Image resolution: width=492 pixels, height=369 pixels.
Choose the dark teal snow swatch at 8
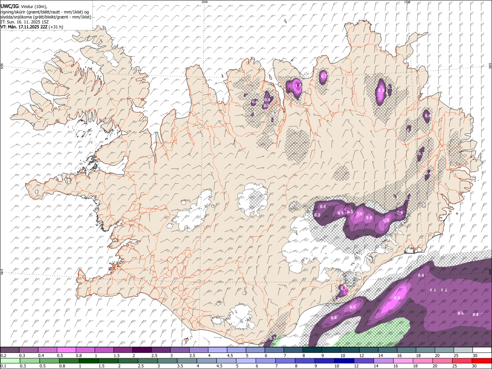[312, 350]
